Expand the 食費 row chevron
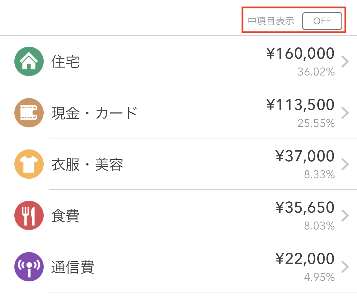The height and width of the screenshot is (297, 357). coord(345,216)
